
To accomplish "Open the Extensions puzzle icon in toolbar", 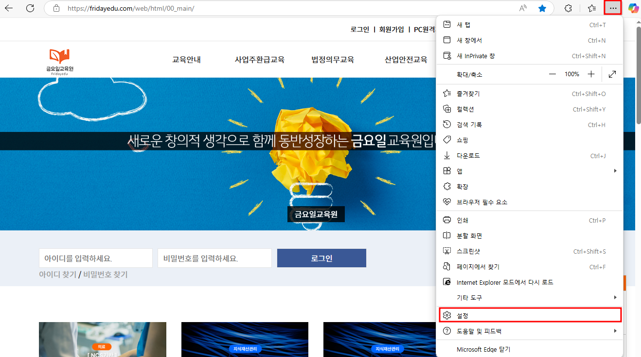I will pos(568,8).
